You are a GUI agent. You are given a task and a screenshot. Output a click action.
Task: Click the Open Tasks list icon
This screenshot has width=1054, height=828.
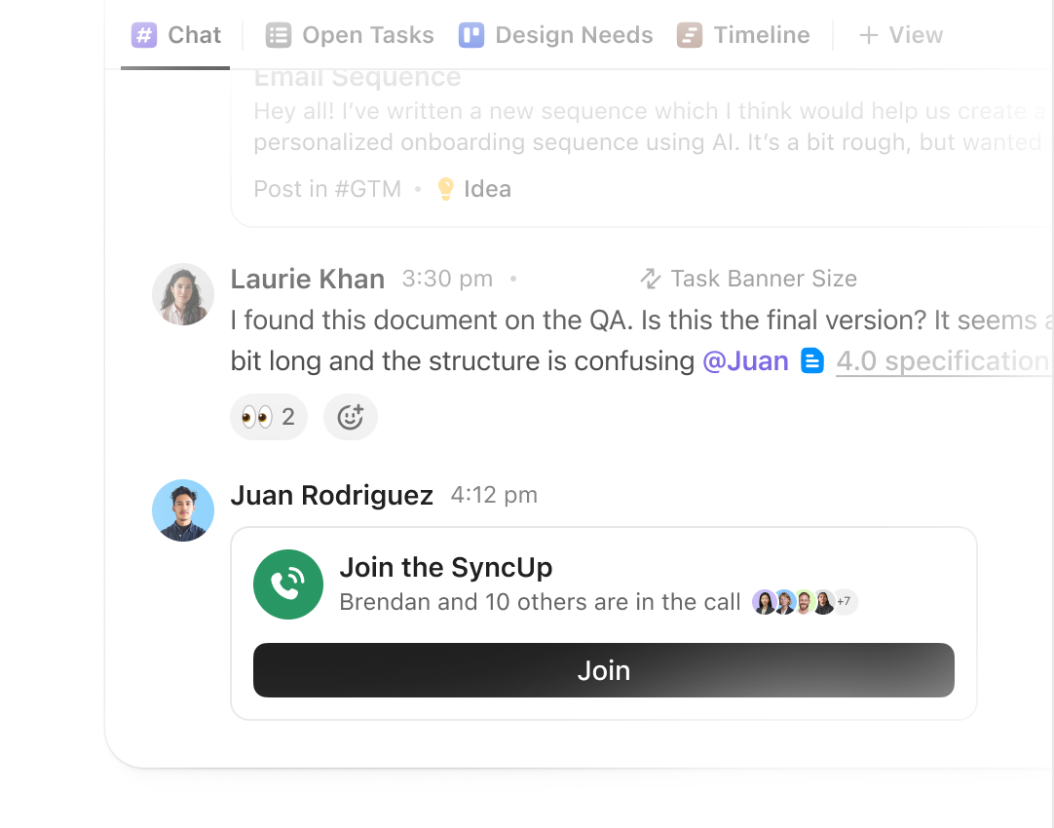click(x=279, y=34)
